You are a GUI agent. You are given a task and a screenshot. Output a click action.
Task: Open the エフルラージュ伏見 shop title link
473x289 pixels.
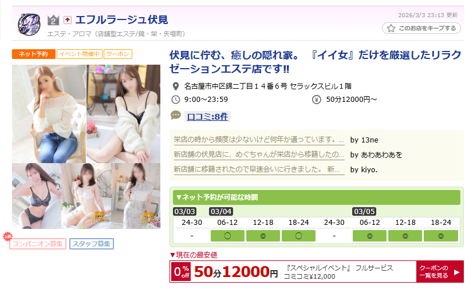tap(121, 20)
